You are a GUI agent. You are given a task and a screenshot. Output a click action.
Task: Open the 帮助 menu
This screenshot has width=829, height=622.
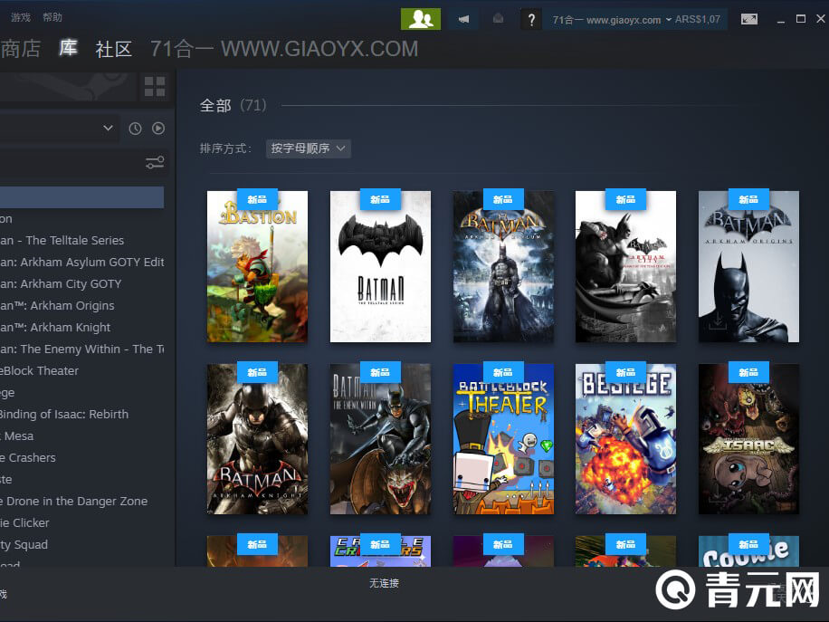click(x=52, y=17)
